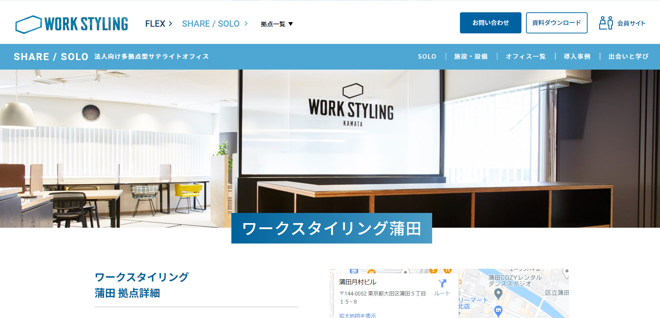Click the ルート directions icon on the map
This screenshot has width=660, height=318.
pos(442,284)
